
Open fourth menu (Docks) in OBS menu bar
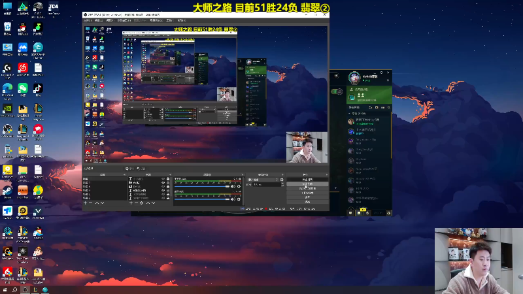[124, 20]
